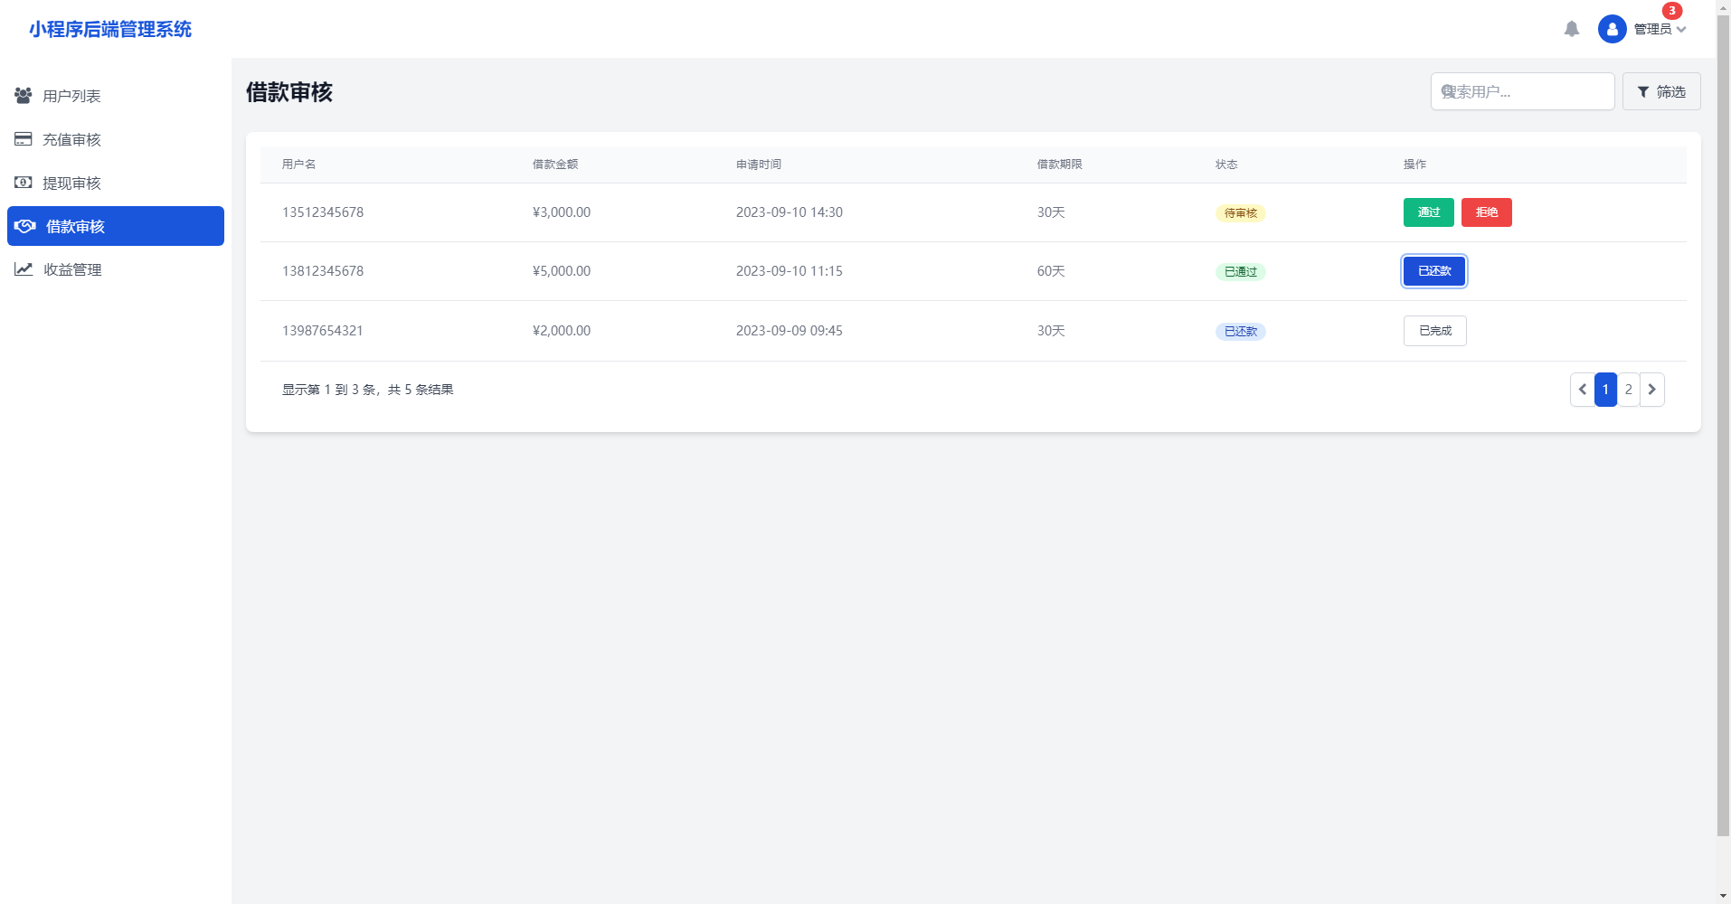Click the 搜索用户 search input field

point(1528,91)
